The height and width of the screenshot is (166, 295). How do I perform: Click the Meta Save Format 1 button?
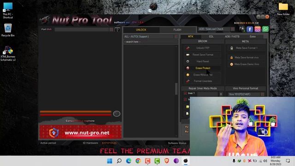tap(247, 48)
